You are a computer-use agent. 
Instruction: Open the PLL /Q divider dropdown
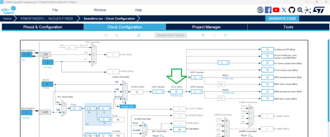[105, 119]
